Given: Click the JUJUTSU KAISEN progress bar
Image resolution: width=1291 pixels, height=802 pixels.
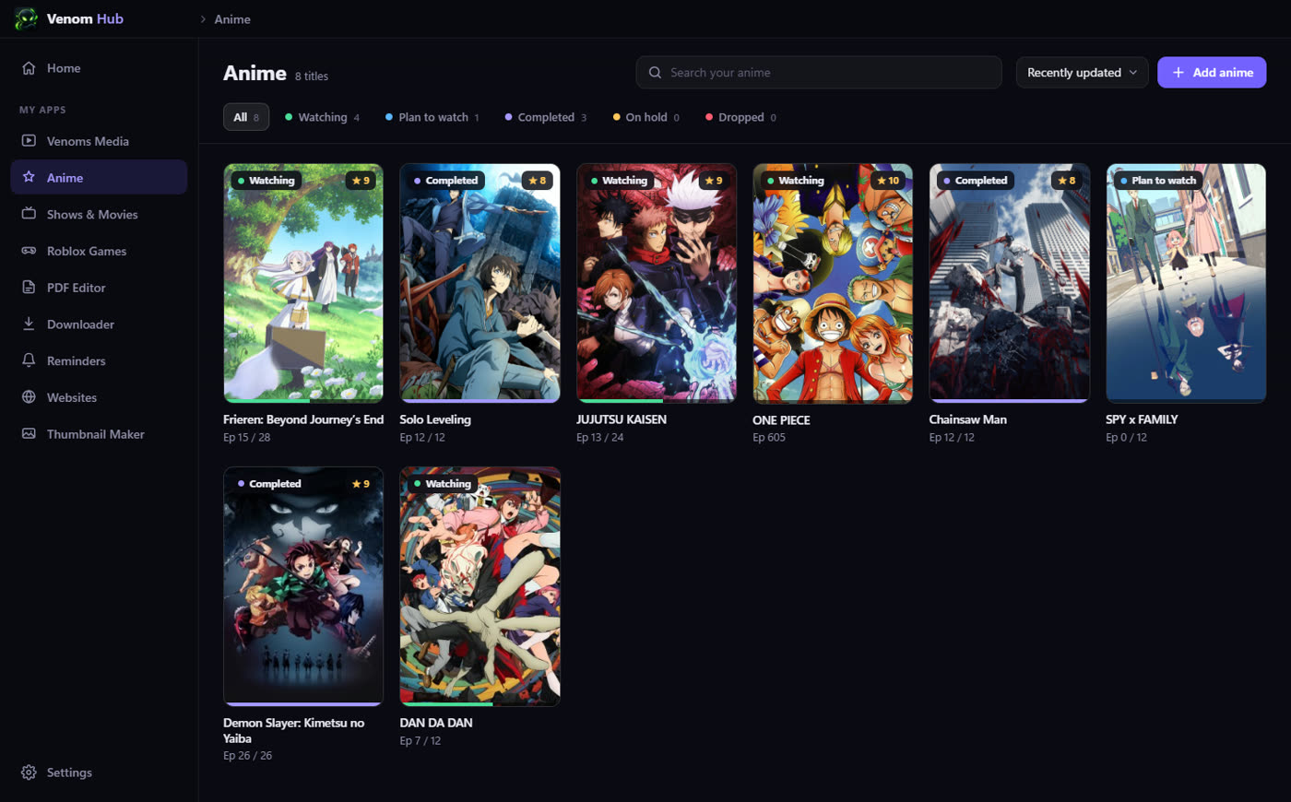Looking at the screenshot, I should coord(657,401).
